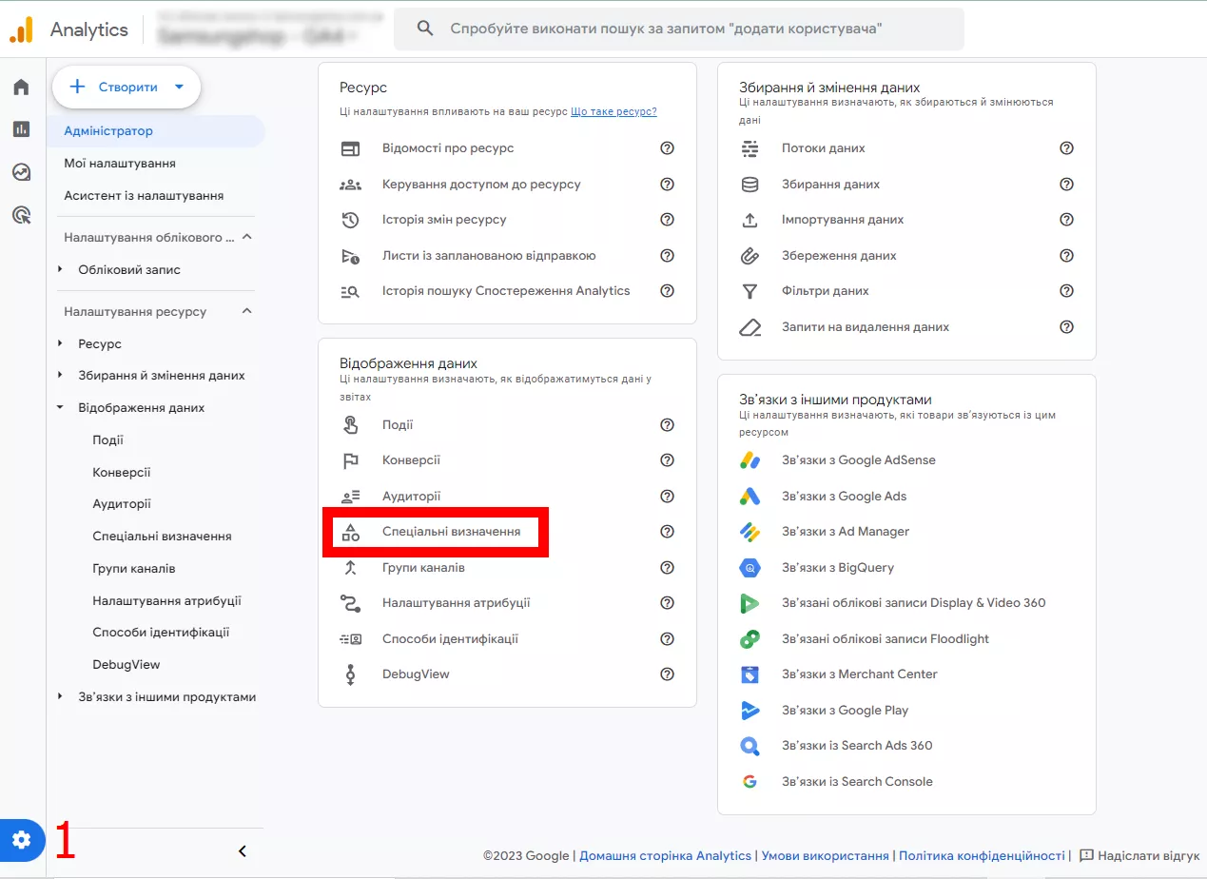Open Reports bar-chart icon in left rail

(21, 129)
